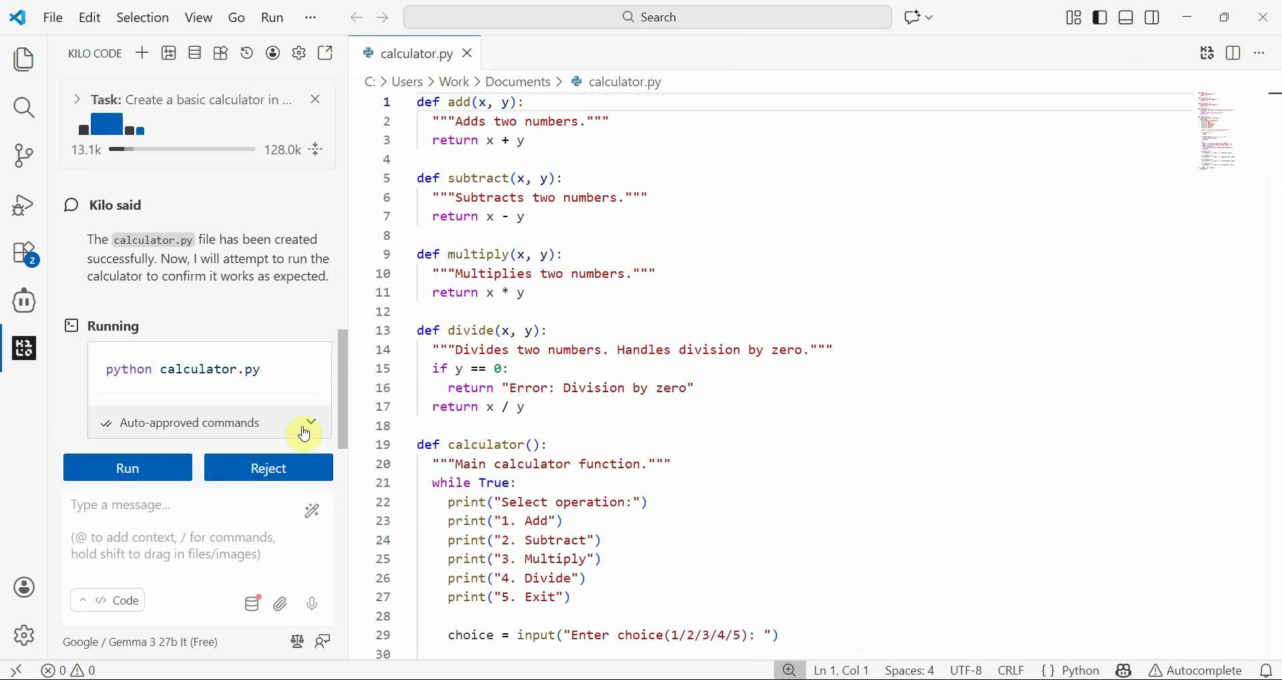The image size is (1282, 680).
Task: Toggle the bottom panel visibility
Action: (x=1126, y=17)
